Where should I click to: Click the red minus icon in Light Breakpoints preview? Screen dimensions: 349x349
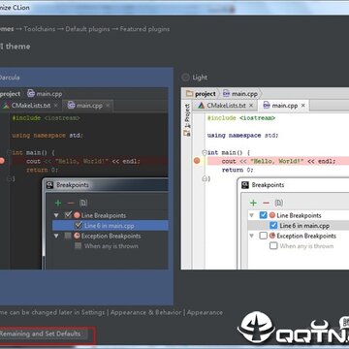coord(266,203)
